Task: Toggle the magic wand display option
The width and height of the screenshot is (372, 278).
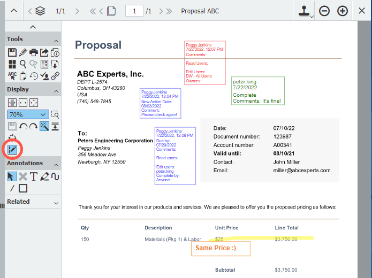Action: (x=44, y=126)
